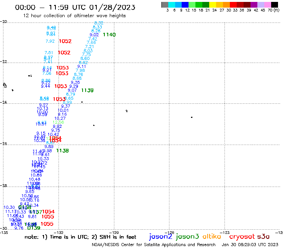The width and height of the screenshot is (283, 248).
Task: Click the -22 latitude axis label
Action: click(3, 61)
